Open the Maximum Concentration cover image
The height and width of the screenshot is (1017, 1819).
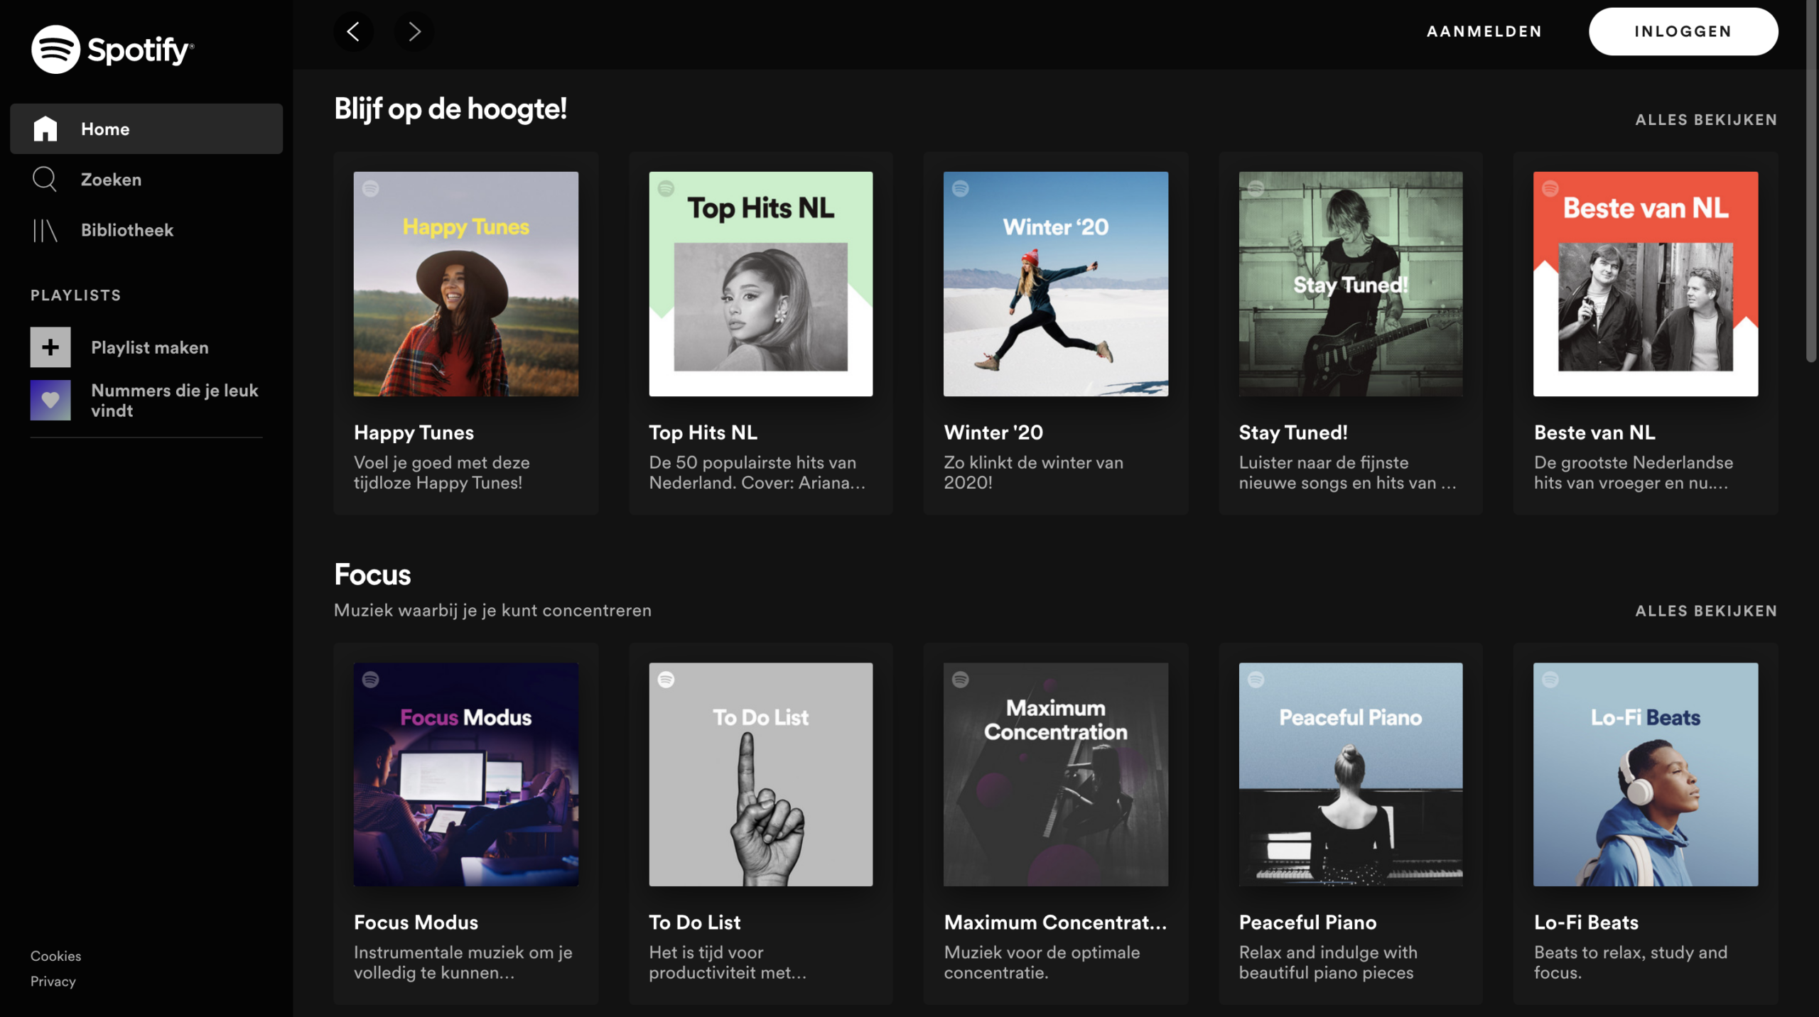coord(1056,774)
